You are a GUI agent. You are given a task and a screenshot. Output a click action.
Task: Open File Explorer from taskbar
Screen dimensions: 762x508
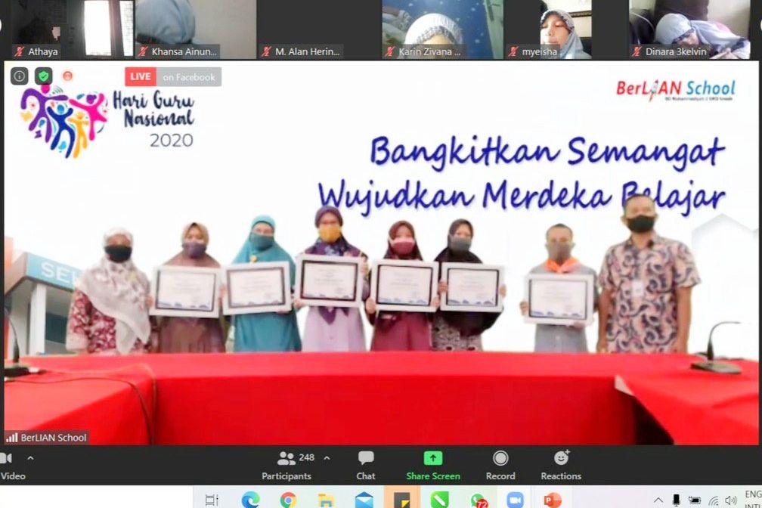(x=326, y=500)
